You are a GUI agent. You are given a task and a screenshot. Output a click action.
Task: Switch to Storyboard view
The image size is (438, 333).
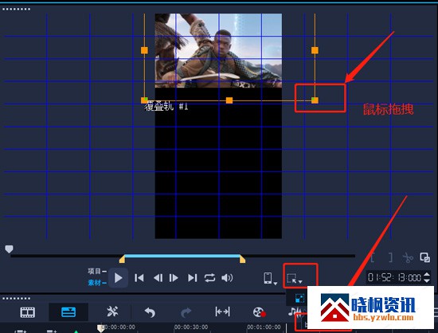pos(27,312)
